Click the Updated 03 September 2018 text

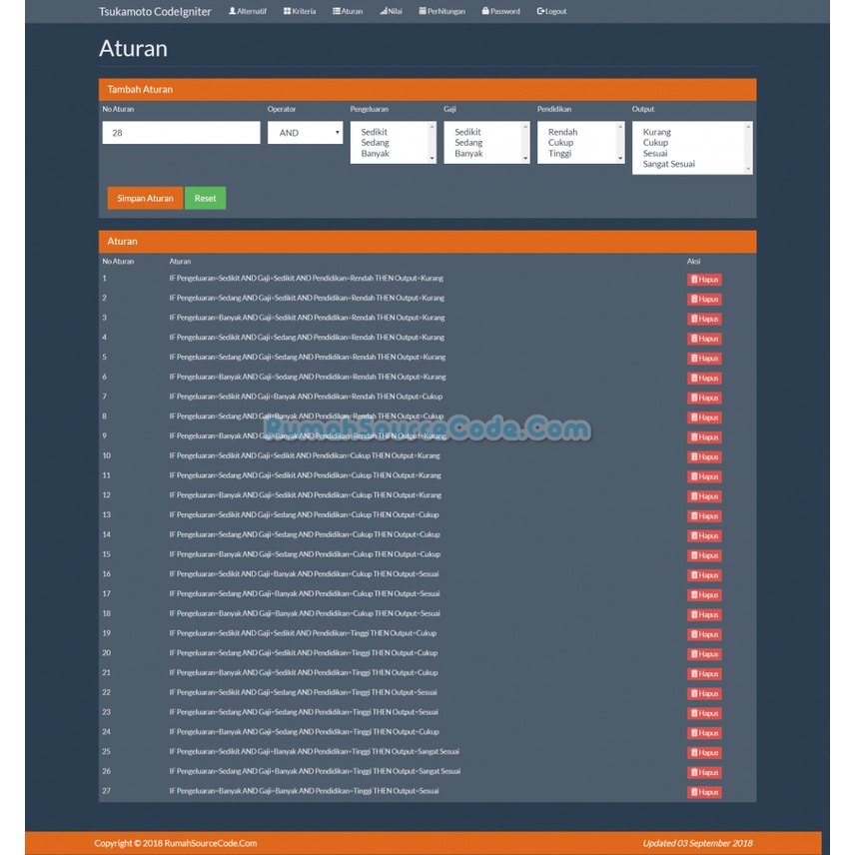click(x=697, y=843)
